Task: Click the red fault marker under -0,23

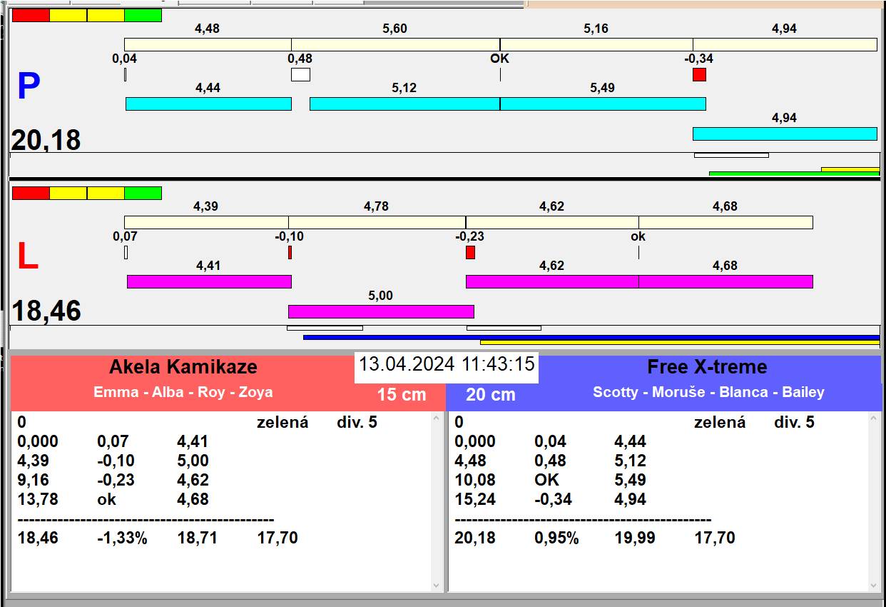Action: tap(470, 252)
